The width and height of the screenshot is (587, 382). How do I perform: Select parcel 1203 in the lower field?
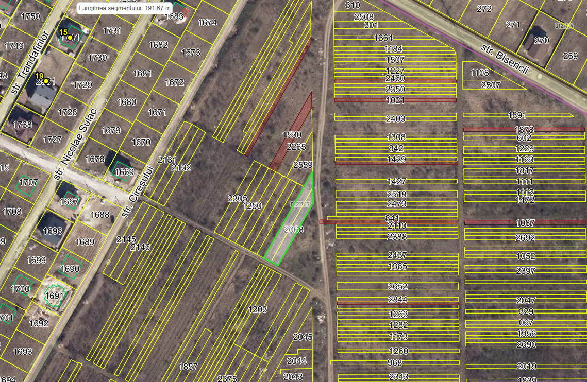(258, 309)
